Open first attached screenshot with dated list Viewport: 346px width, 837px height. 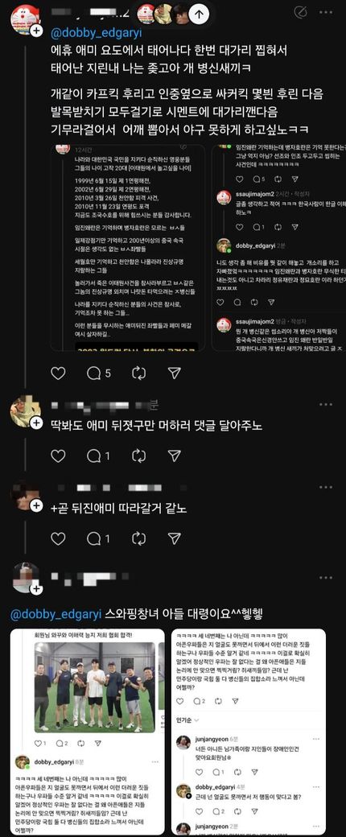tap(128, 248)
